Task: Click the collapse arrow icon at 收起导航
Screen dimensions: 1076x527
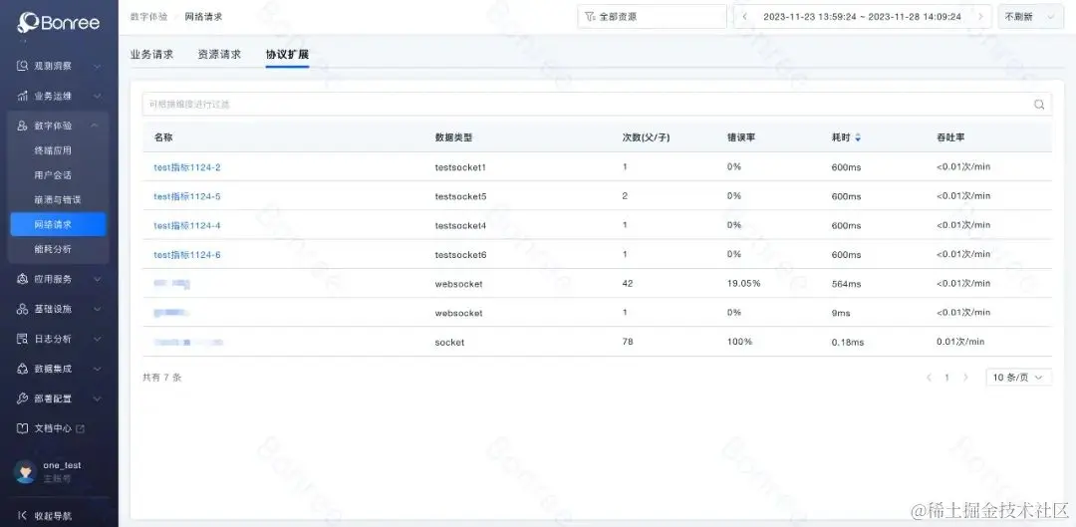Action: coord(22,515)
